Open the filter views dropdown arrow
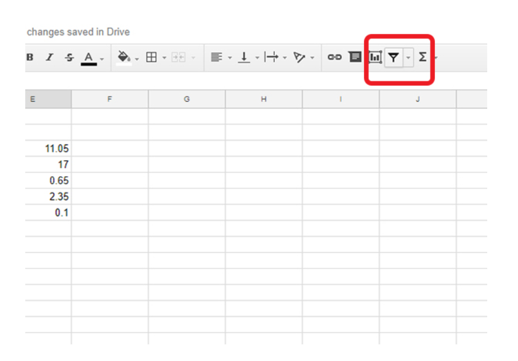Screen dimensions: 518x361 (408, 57)
